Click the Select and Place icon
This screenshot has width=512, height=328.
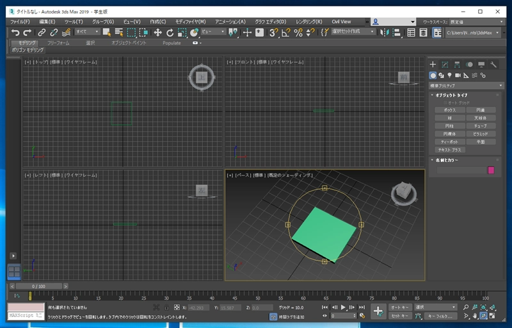pos(195,32)
